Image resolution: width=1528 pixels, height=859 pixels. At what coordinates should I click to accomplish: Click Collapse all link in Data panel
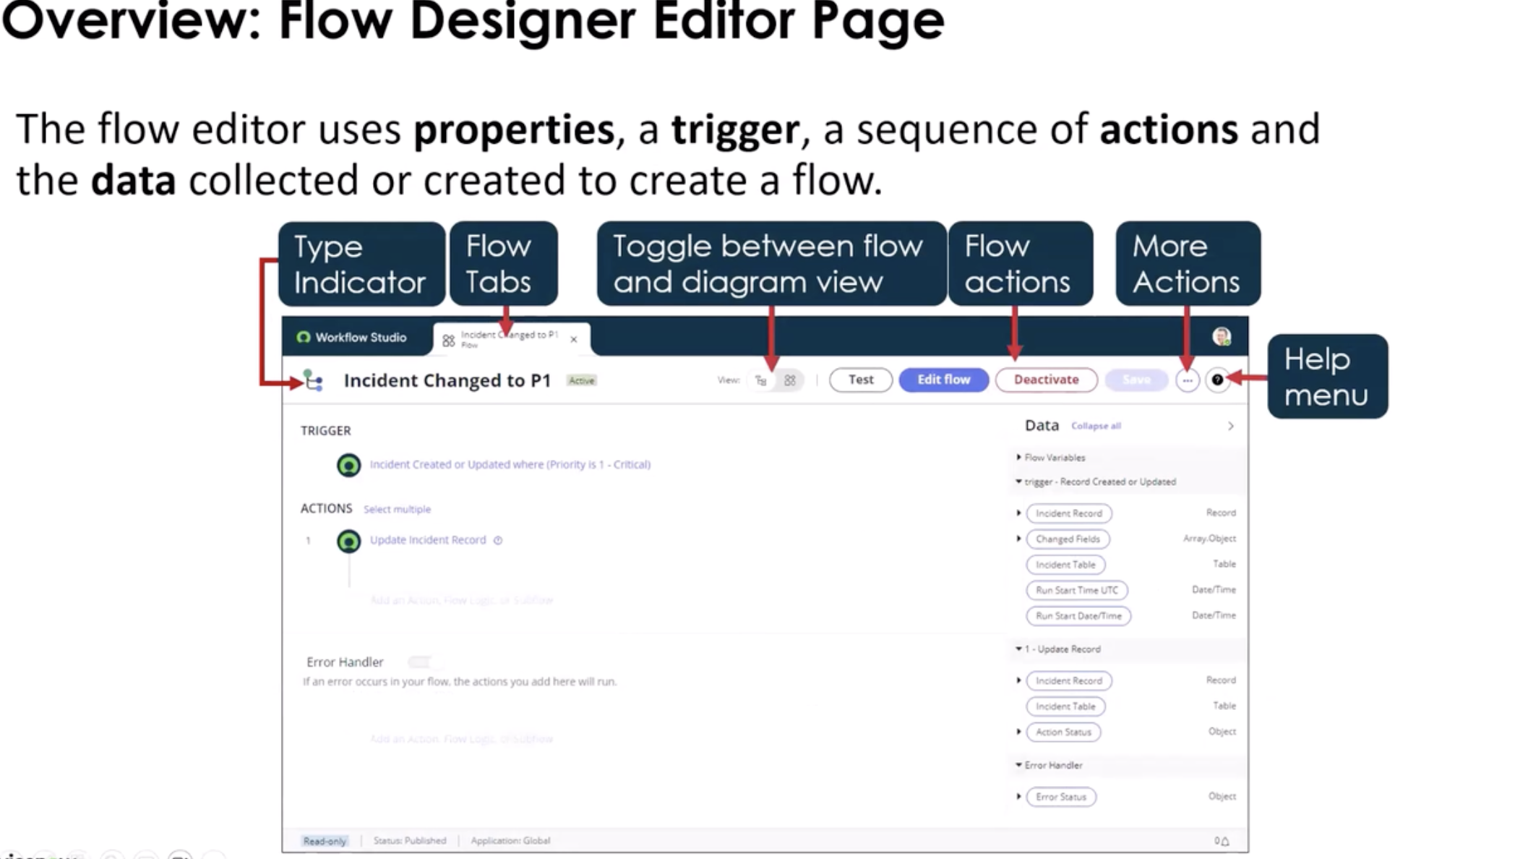click(x=1096, y=426)
